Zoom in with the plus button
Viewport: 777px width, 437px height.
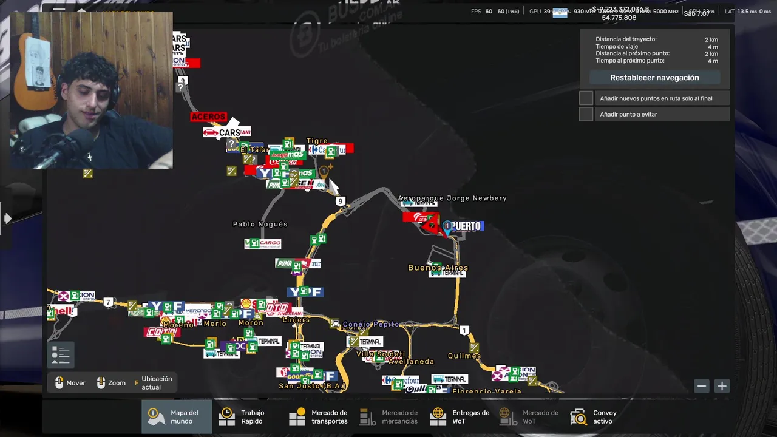[x=722, y=386]
